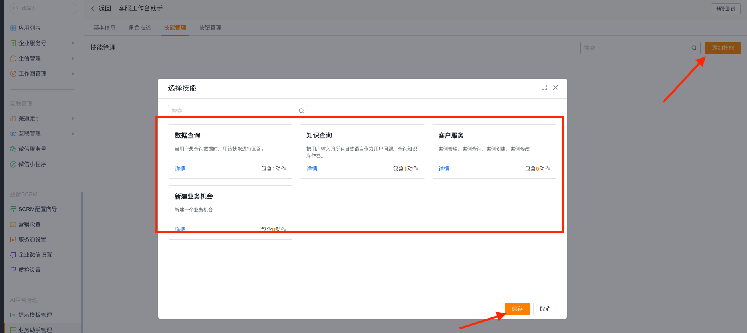Click 质检设置 flag icon
Image resolution: width=747 pixels, height=333 pixels.
[13, 270]
